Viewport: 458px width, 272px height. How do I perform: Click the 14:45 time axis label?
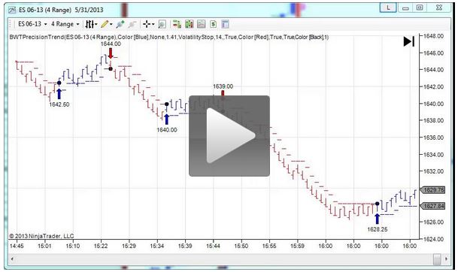click(x=17, y=246)
